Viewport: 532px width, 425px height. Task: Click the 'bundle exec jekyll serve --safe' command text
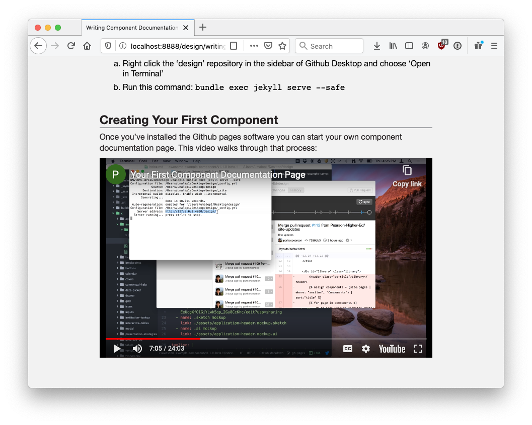270,87
